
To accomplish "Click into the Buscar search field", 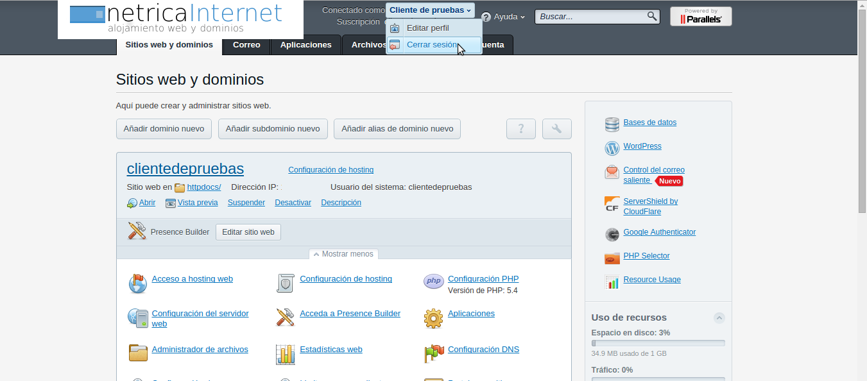I will click(x=591, y=17).
